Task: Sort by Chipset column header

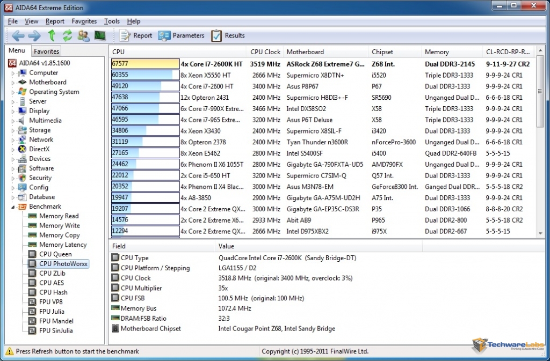Action: [x=395, y=52]
